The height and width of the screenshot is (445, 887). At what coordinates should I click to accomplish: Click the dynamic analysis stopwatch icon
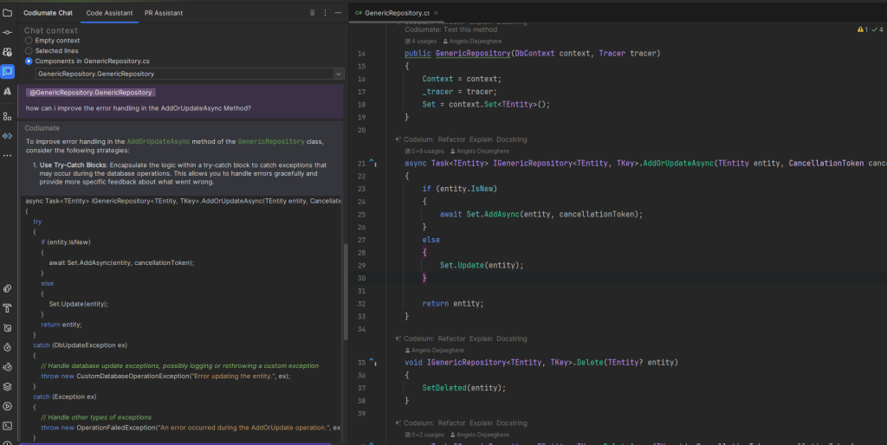[x=7, y=367]
